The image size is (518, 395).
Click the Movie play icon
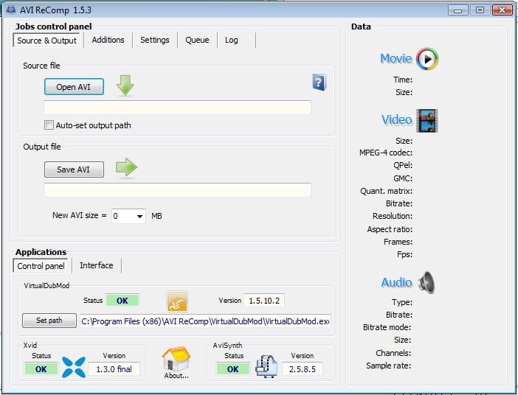(427, 59)
